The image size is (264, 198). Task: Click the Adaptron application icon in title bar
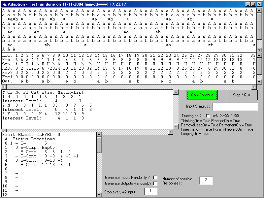(x=4, y=4)
